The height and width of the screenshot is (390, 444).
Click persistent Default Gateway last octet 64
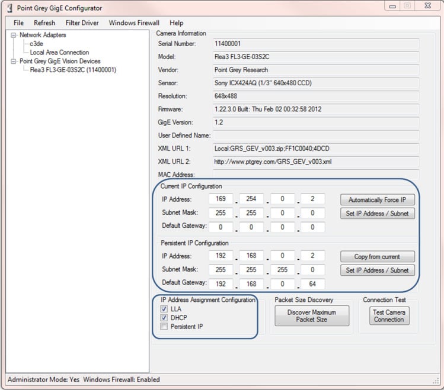pos(312,283)
